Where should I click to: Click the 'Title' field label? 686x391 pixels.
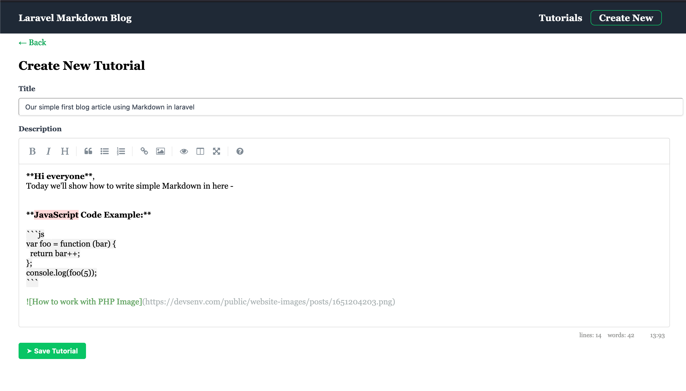(27, 89)
